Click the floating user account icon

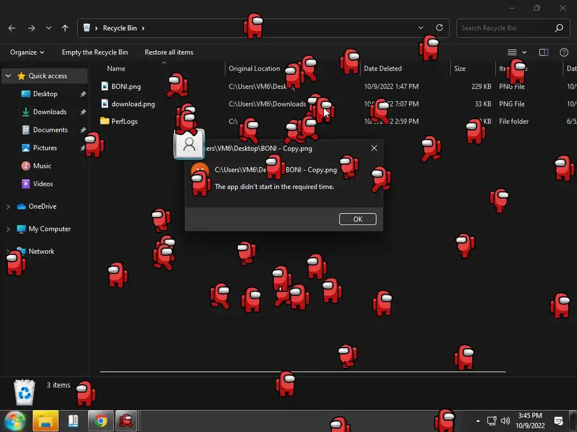(189, 145)
